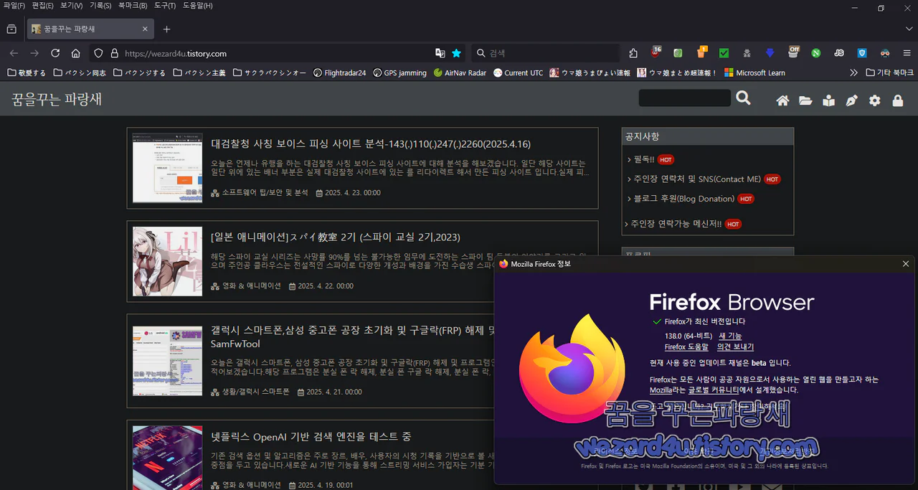Open the Firefox hamburger application menu

pos(907,53)
